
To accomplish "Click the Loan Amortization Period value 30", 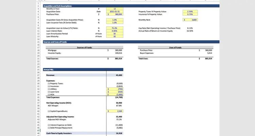I will coord(115,34).
